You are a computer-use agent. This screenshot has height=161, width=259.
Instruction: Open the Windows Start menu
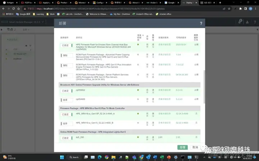(x=62, y=157)
